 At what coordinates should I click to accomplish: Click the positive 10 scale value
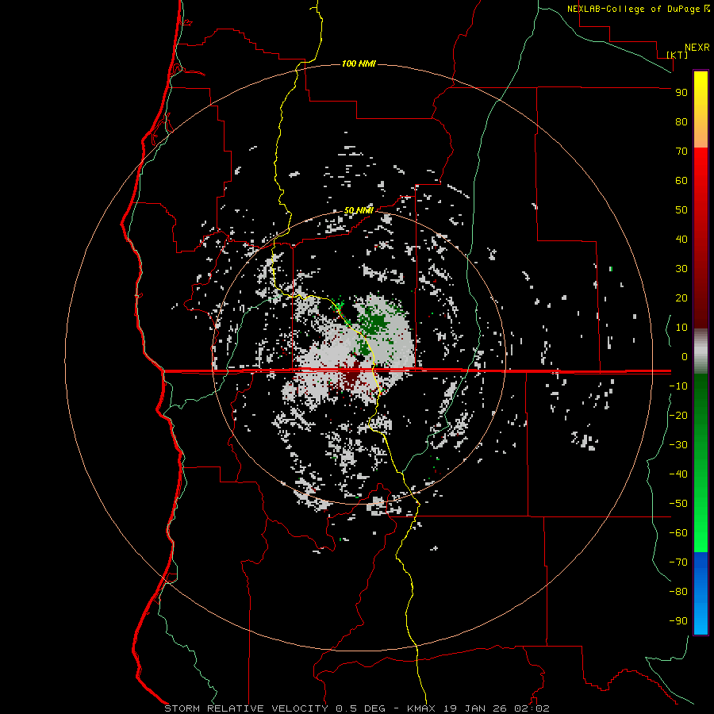(681, 328)
